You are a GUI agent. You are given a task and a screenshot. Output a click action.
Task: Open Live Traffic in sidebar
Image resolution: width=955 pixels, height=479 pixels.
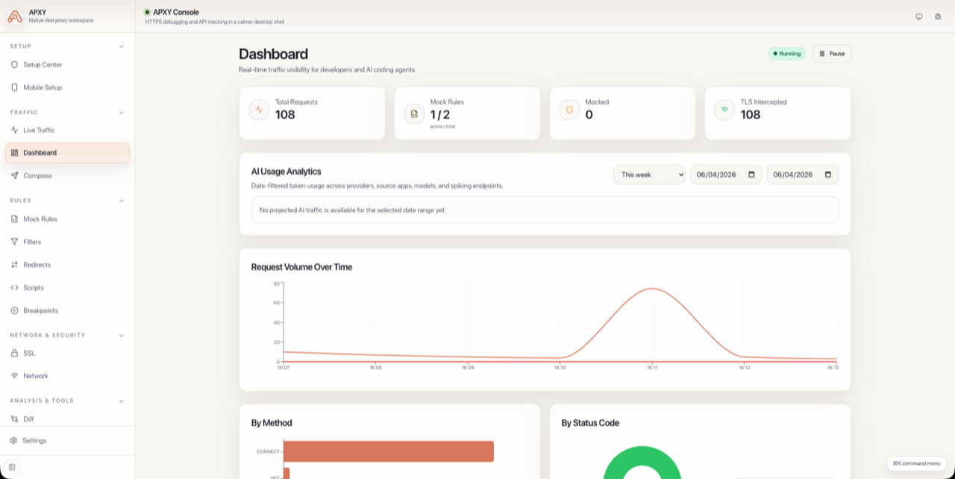pyautogui.click(x=39, y=130)
